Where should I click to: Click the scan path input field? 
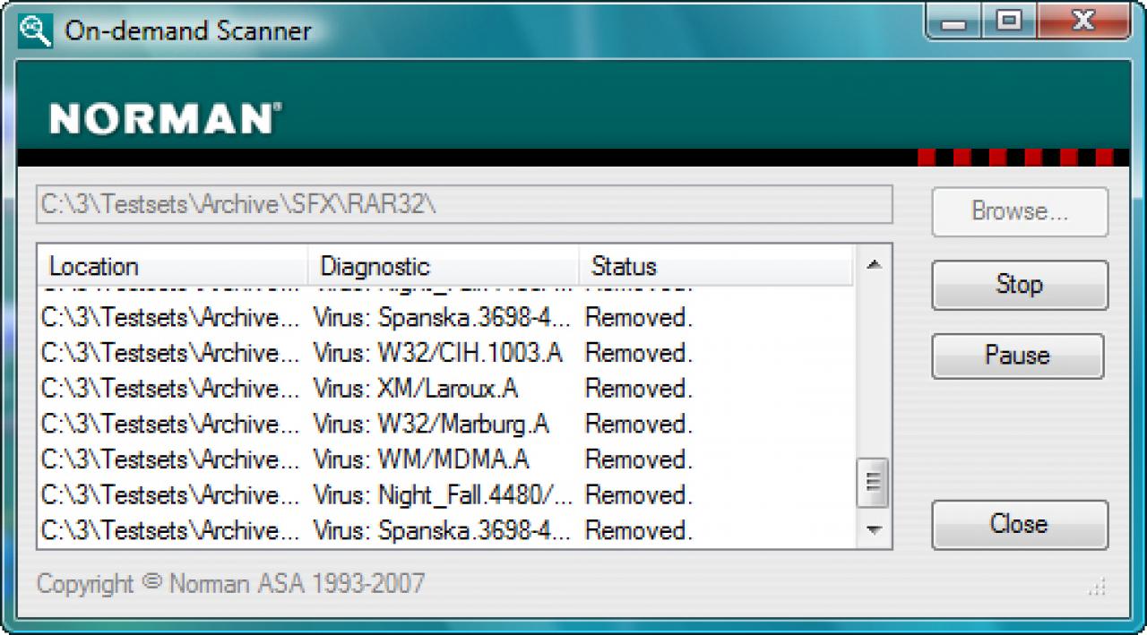(464, 204)
